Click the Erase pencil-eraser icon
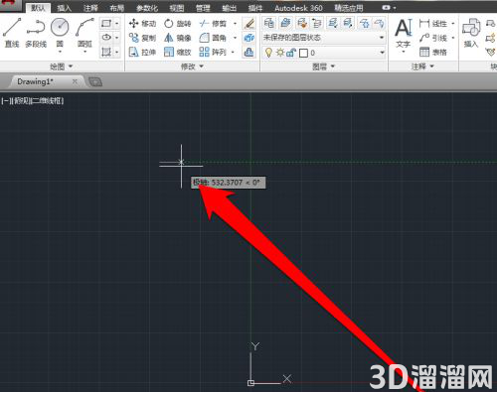497x393 pixels. pos(248,24)
